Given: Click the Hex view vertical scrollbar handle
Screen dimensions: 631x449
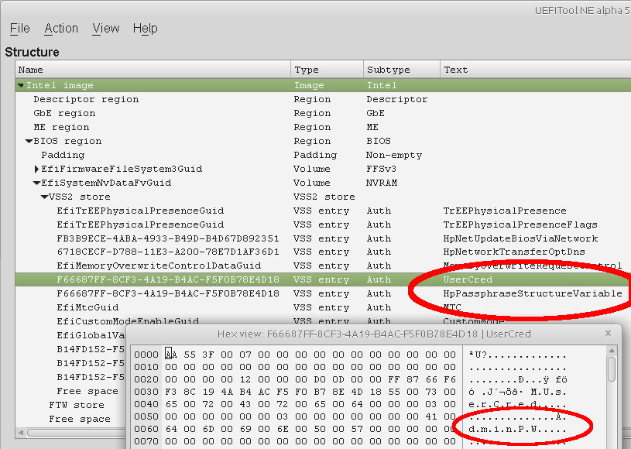Looking at the screenshot, I should tap(612, 369).
